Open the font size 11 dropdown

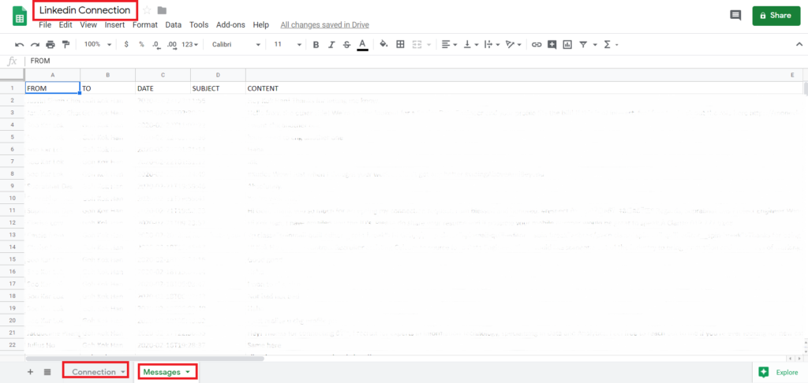pos(284,44)
